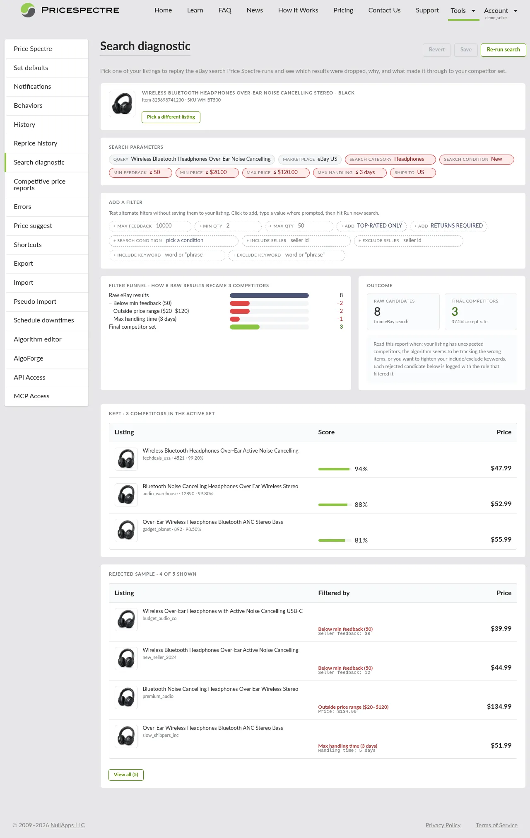Add the Top-Rated Only filter
The width and height of the screenshot is (530, 838).
[371, 226]
